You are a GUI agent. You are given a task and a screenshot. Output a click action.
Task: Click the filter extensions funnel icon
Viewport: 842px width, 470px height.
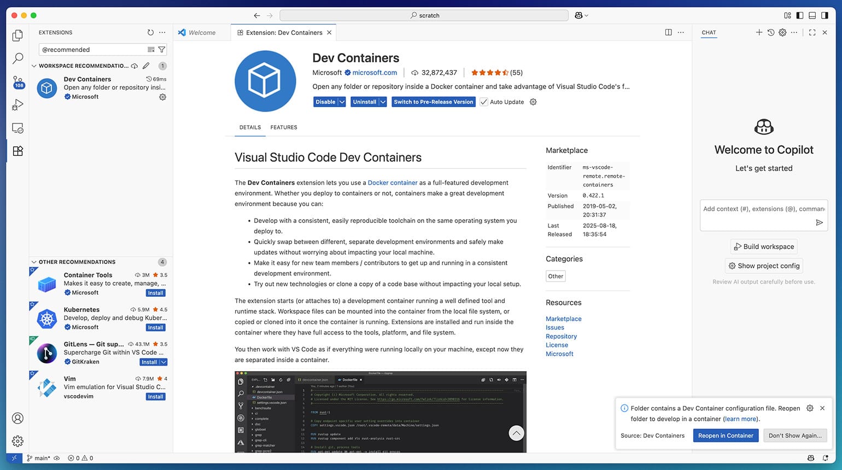pyautogui.click(x=162, y=50)
